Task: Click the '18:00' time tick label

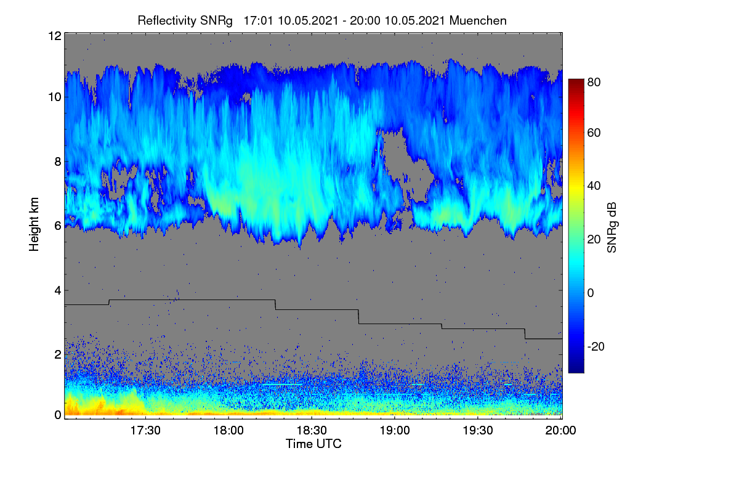Action: pos(228,431)
